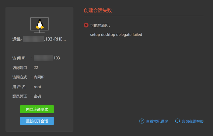Viewport: 213px width, 136px height.
Task: Click the 内网IP access method value
Action: 39,77
